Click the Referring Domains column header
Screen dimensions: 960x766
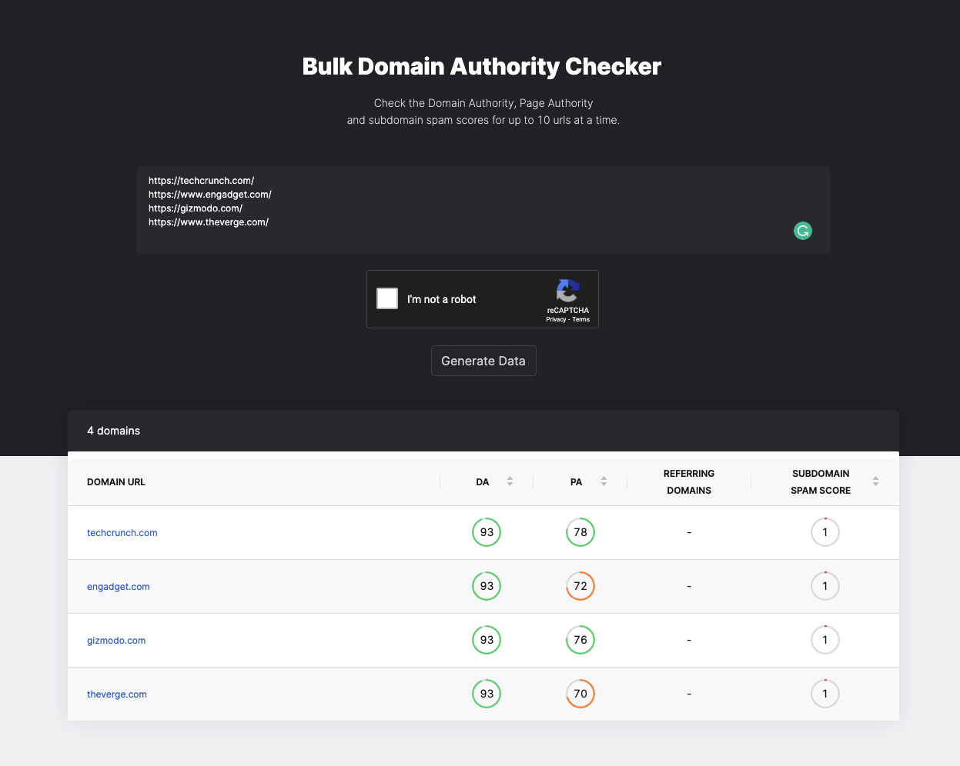[x=689, y=482]
